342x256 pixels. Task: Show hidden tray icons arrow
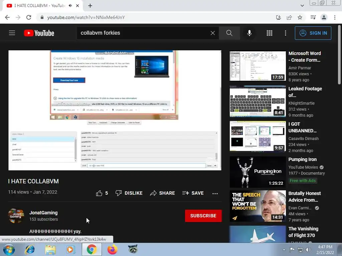[284, 250]
